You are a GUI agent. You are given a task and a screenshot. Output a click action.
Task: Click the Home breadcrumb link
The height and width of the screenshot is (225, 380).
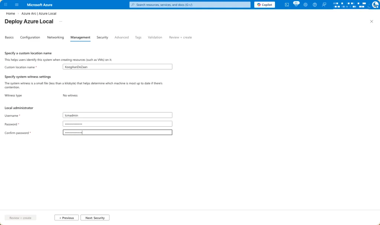click(x=10, y=14)
